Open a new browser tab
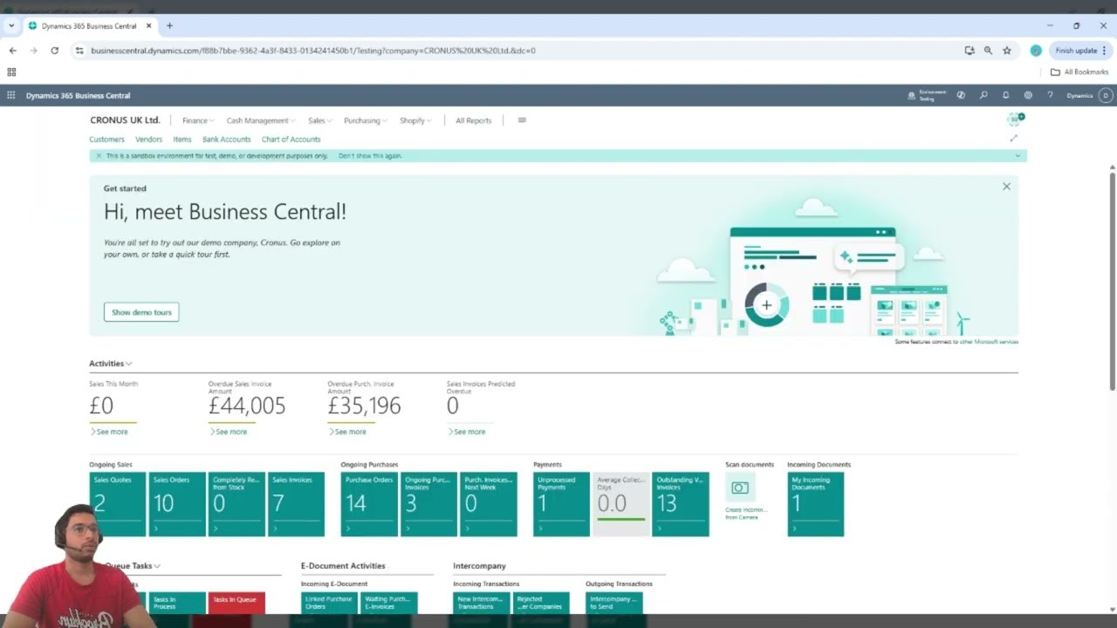 (x=169, y=25)
